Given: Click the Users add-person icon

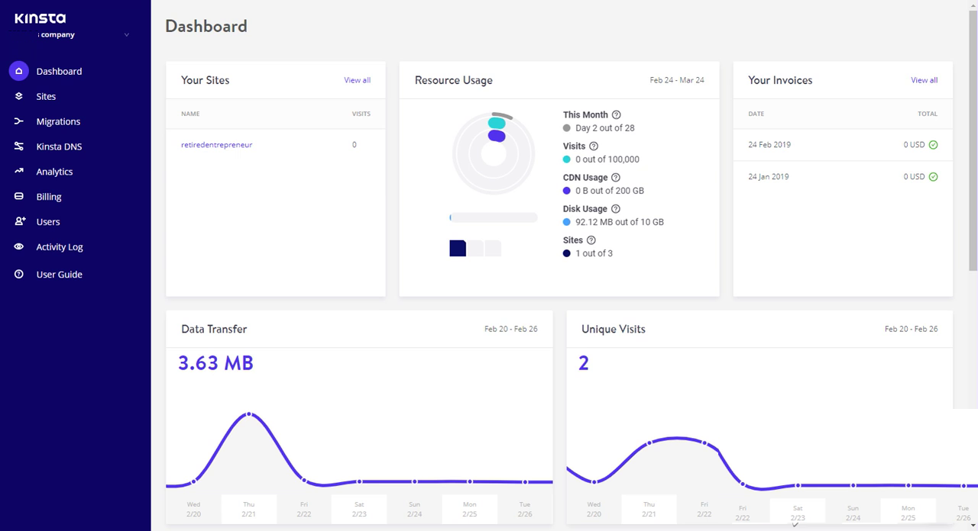Looking at the screenshot, I should pyautogui.click(x=18, y=221).
